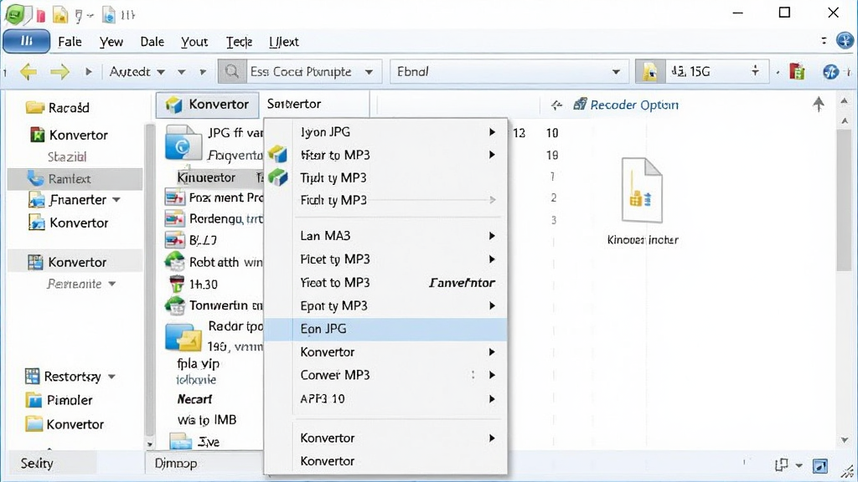Click the right vertical scrollbar thumb
This screenshot has height=482, width=858.
click(844, 199)
